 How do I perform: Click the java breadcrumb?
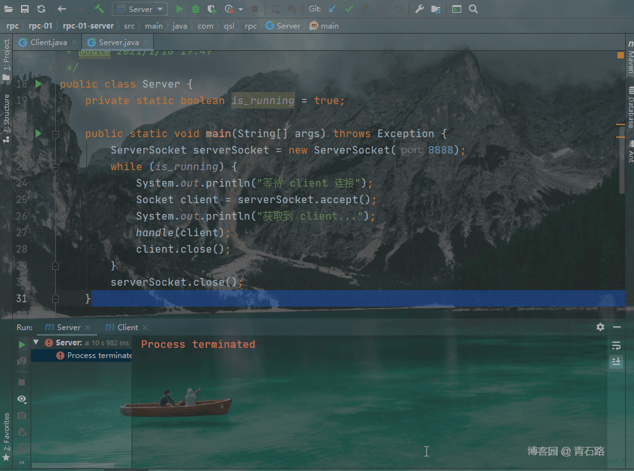(180, 26)
